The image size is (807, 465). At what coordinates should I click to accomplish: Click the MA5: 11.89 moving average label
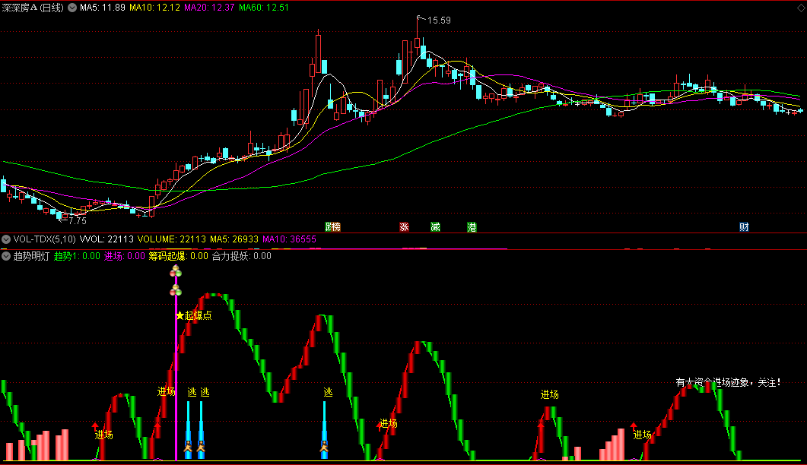(x=103, y=8)
